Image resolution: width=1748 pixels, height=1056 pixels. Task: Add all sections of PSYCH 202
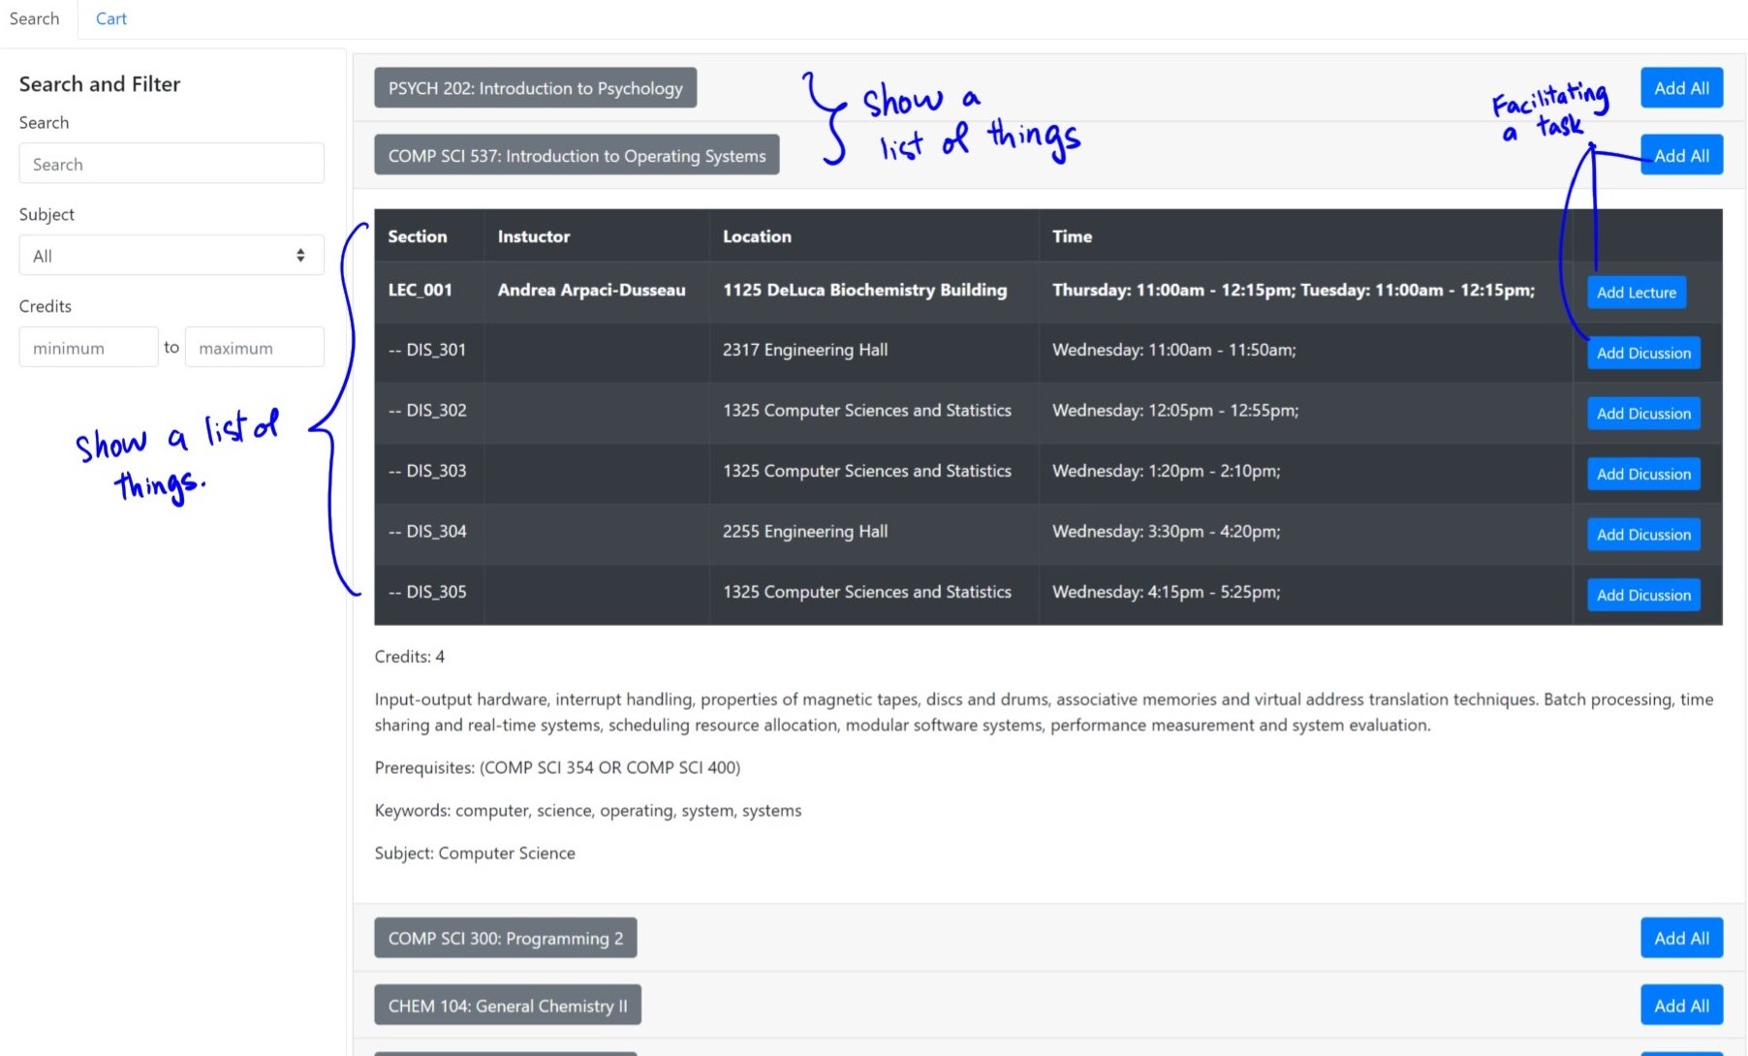coord(1682,88)
